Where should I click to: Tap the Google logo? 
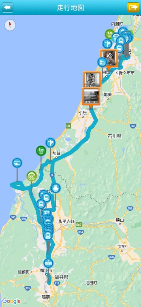(x=11, y=301)
